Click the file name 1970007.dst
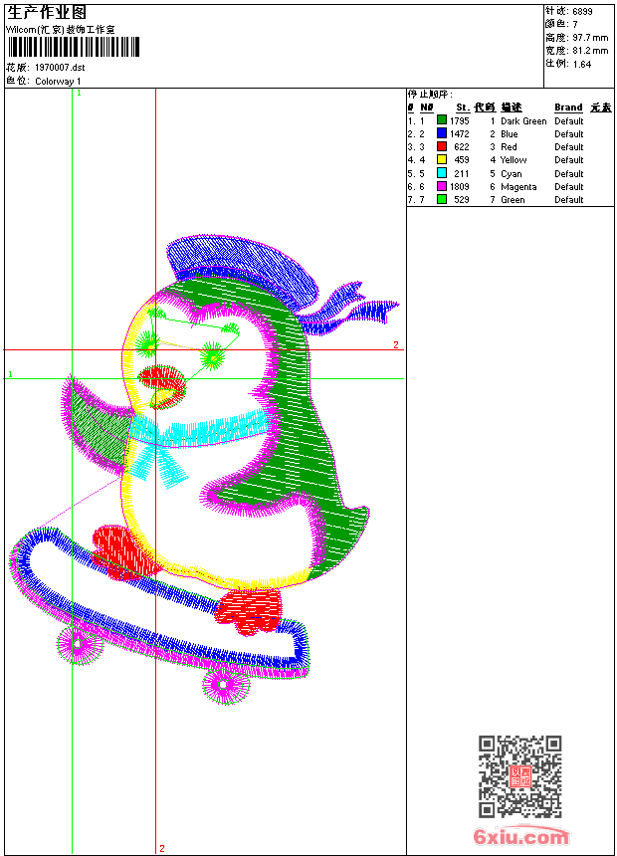Viewport: 617px width, 856px height. pyautogui.click(x=60, y=67)
